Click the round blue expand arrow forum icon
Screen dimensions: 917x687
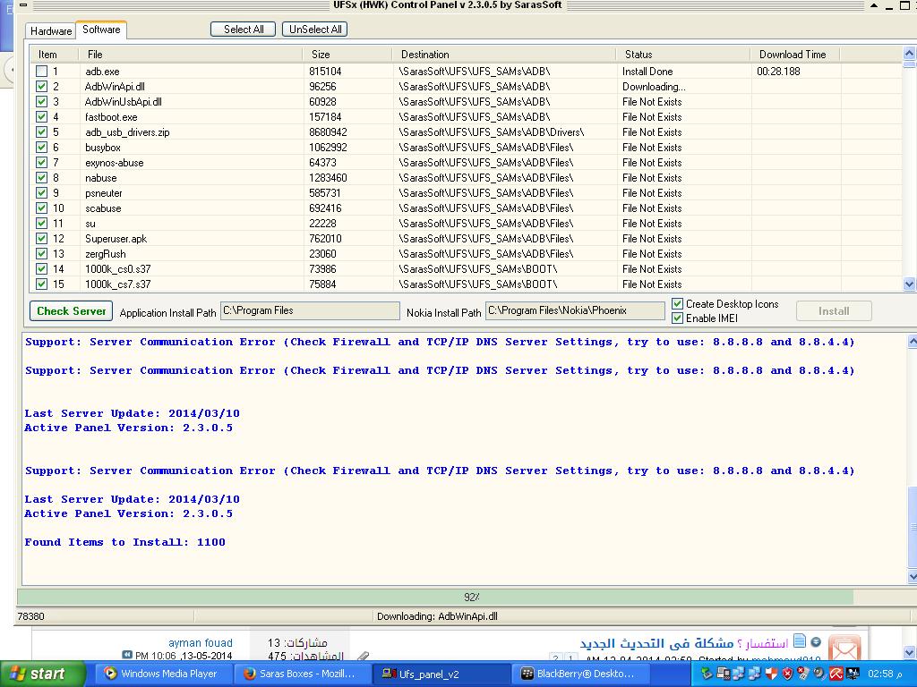click(x=815, y=642)
